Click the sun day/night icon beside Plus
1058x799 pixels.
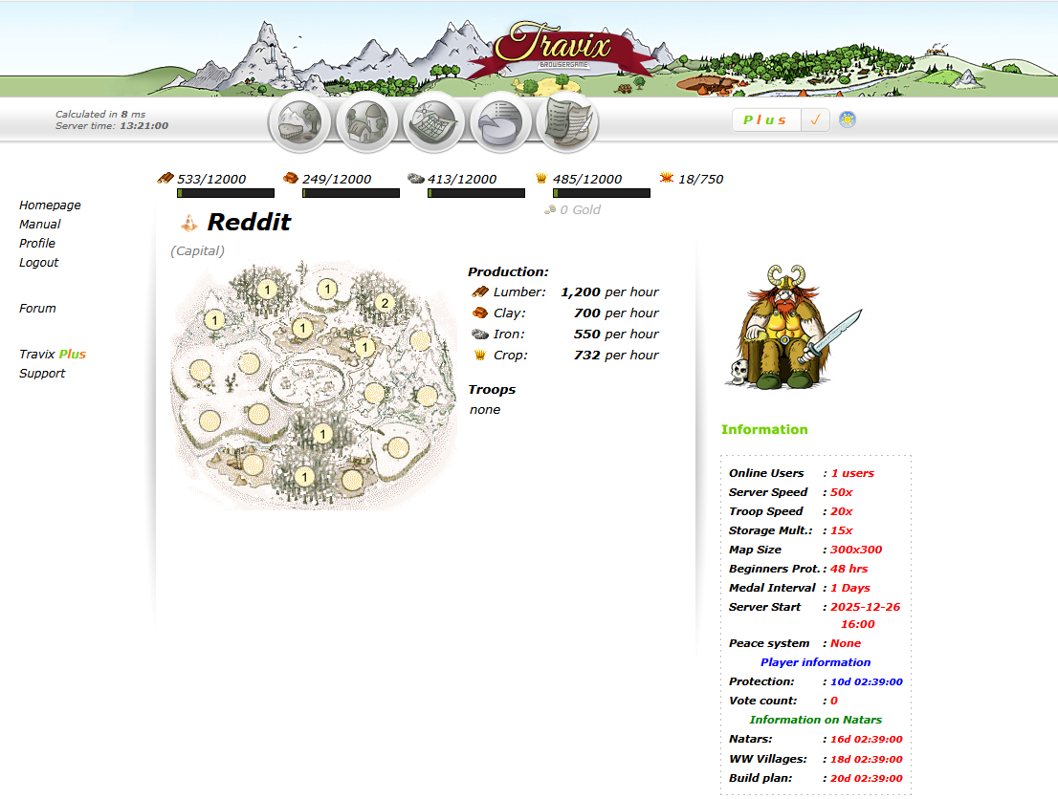[x=847, y=119]
